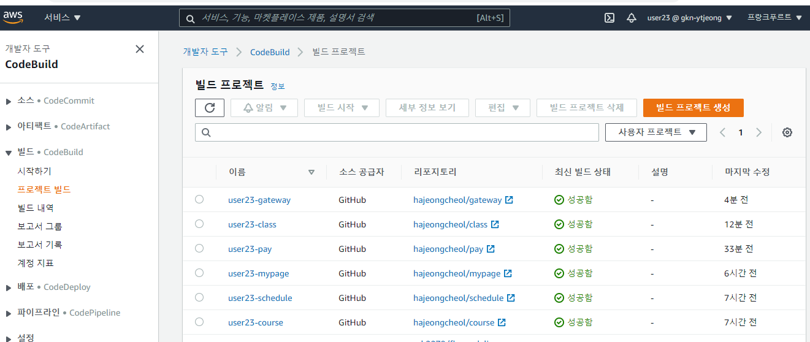This screenshot has height=342, width=810.
Task: Open table preferences gear icon
Action: coord(787,132)
